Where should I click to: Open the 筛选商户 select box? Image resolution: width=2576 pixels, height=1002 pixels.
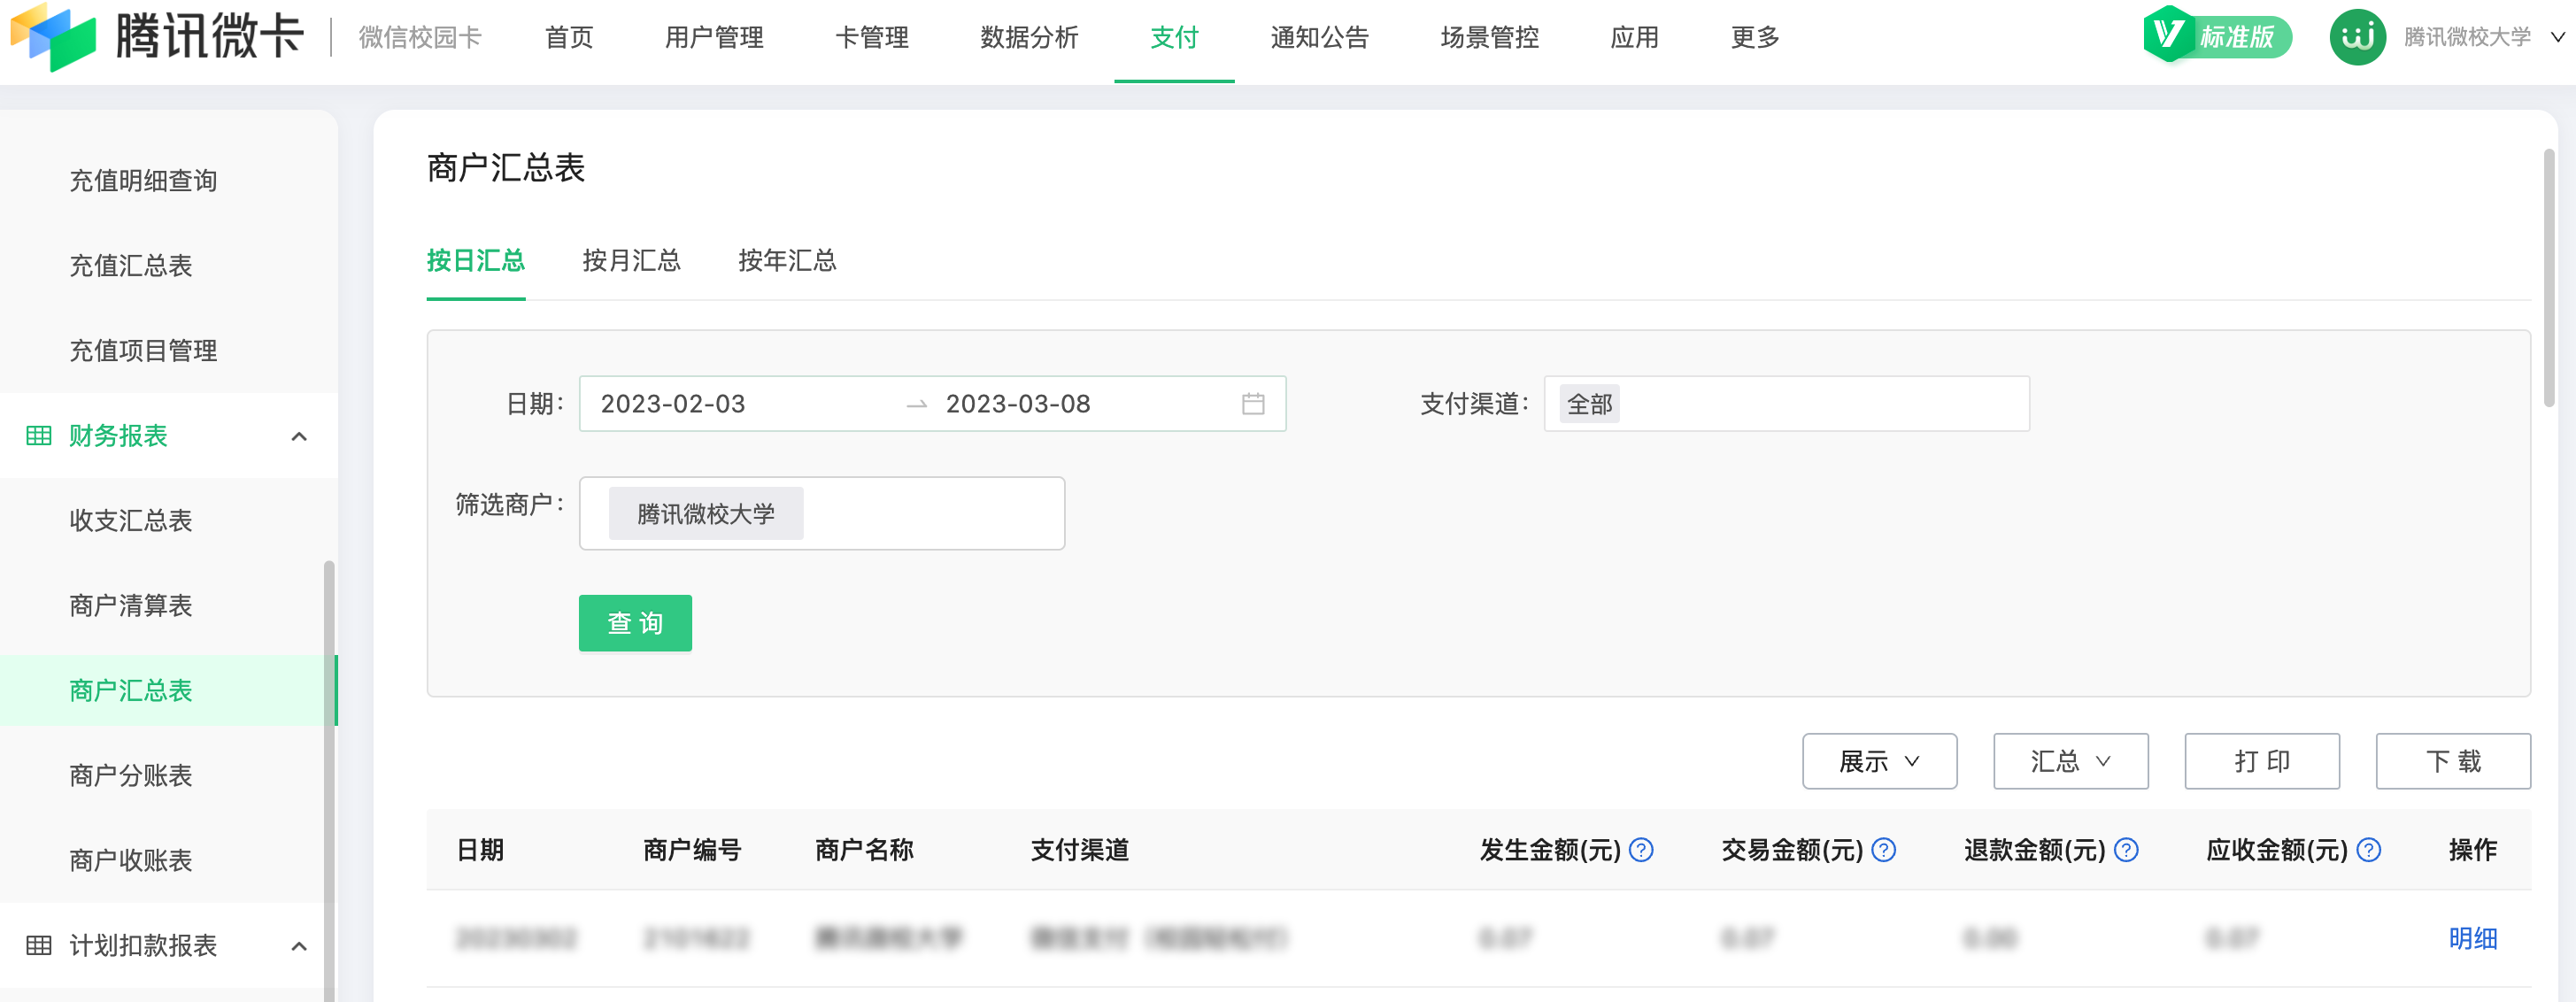(821, 513)
